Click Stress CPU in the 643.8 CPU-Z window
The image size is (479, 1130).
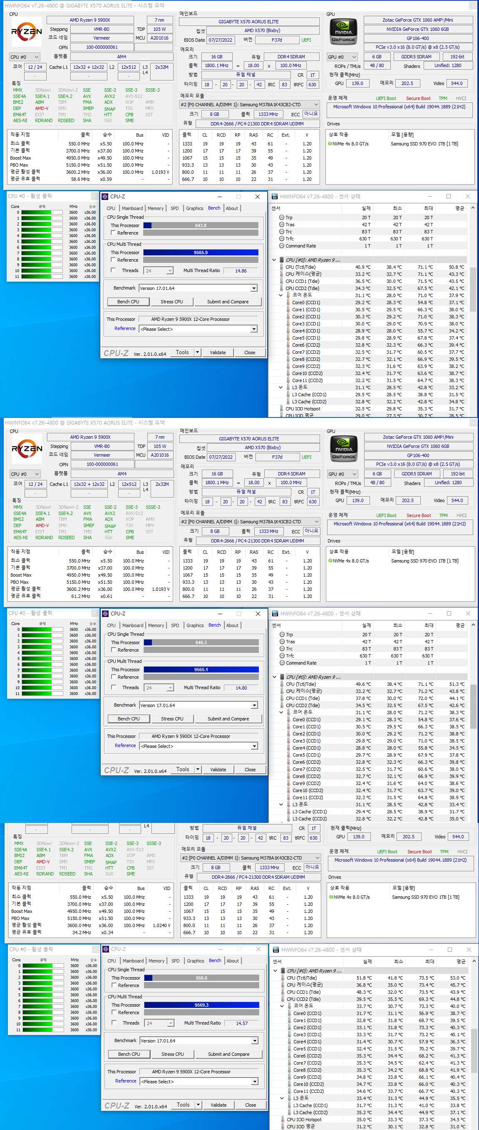click(x=172, y=302)
